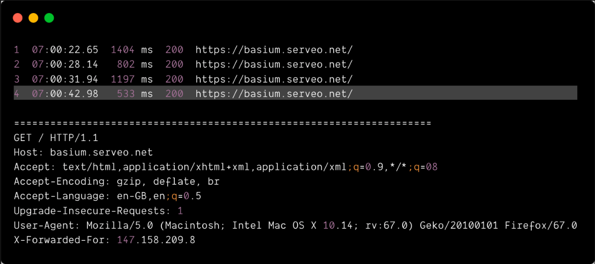Click the 1197 ms duration value
This screenshot has height=264, width=595.
click(x=132, y=79)
